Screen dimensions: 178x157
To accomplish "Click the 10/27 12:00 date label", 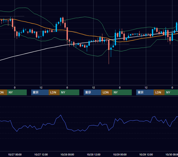I will pyautogui.click(x=41, y=154).
